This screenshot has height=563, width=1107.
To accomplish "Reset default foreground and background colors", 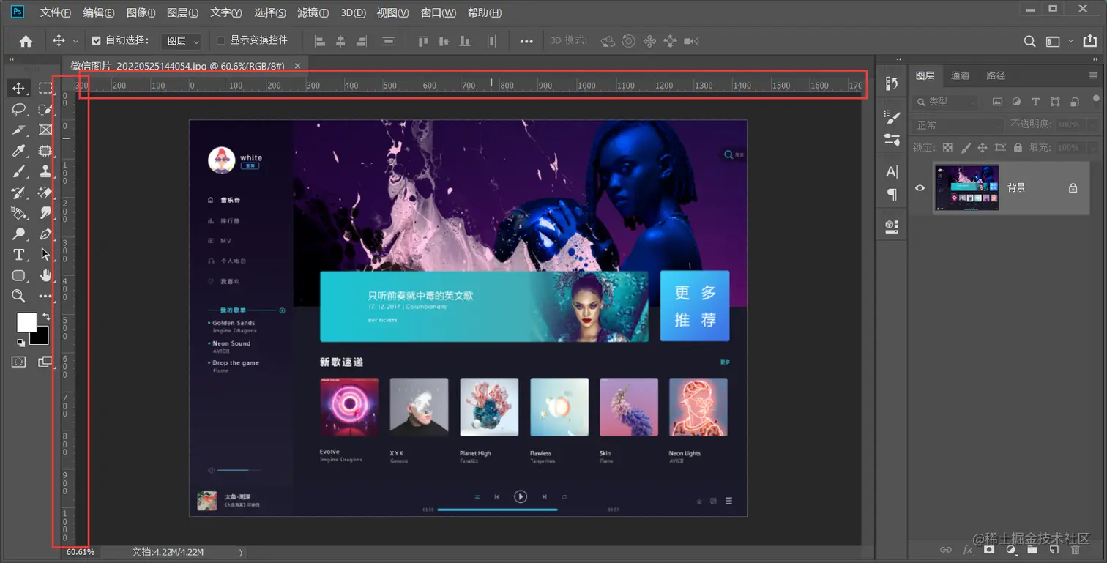I will coord(20,342).
